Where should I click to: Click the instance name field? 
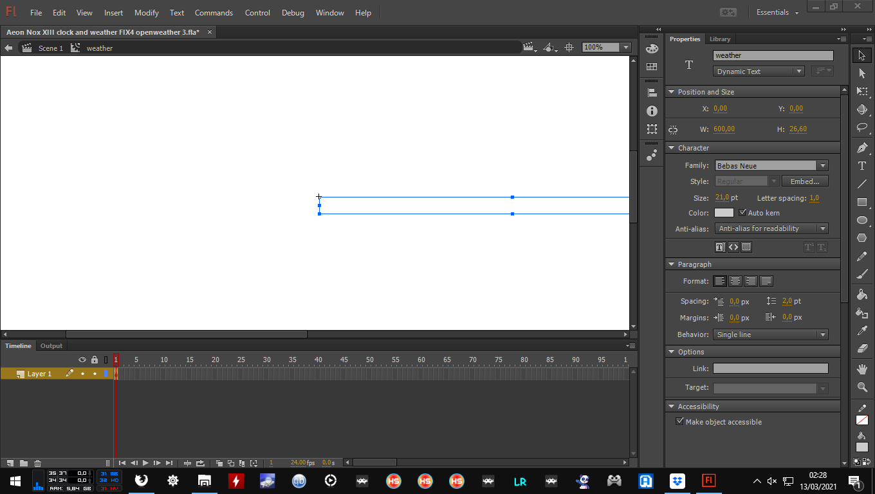(x=773, y=56)
